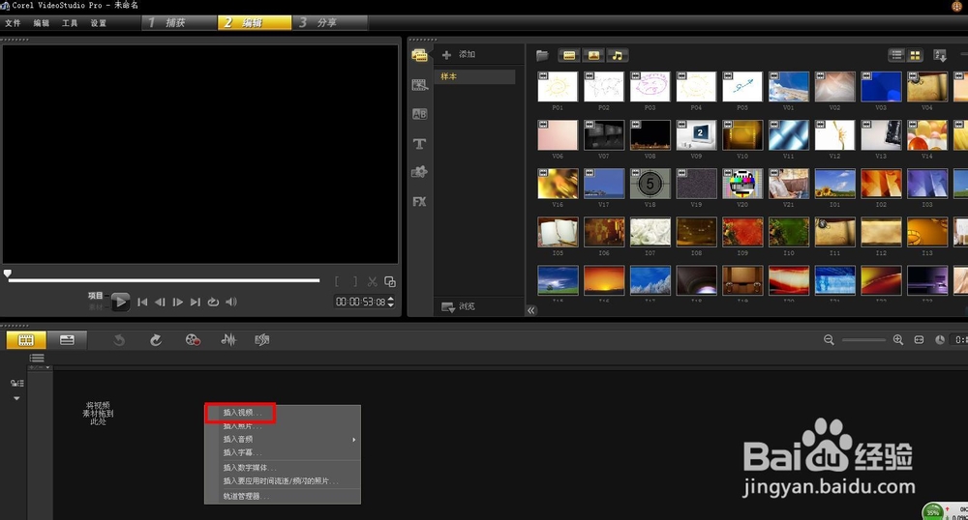
Task: Open the Auto Music icon
Action: (262, 340)
